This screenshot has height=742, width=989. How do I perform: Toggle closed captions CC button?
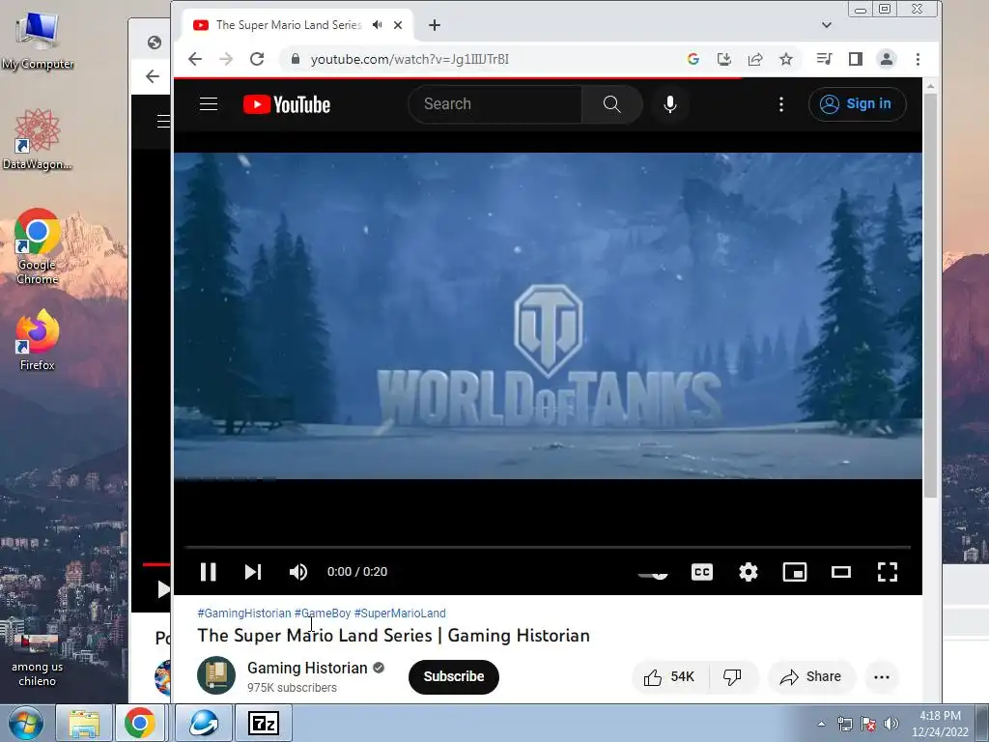coord(701,572)
